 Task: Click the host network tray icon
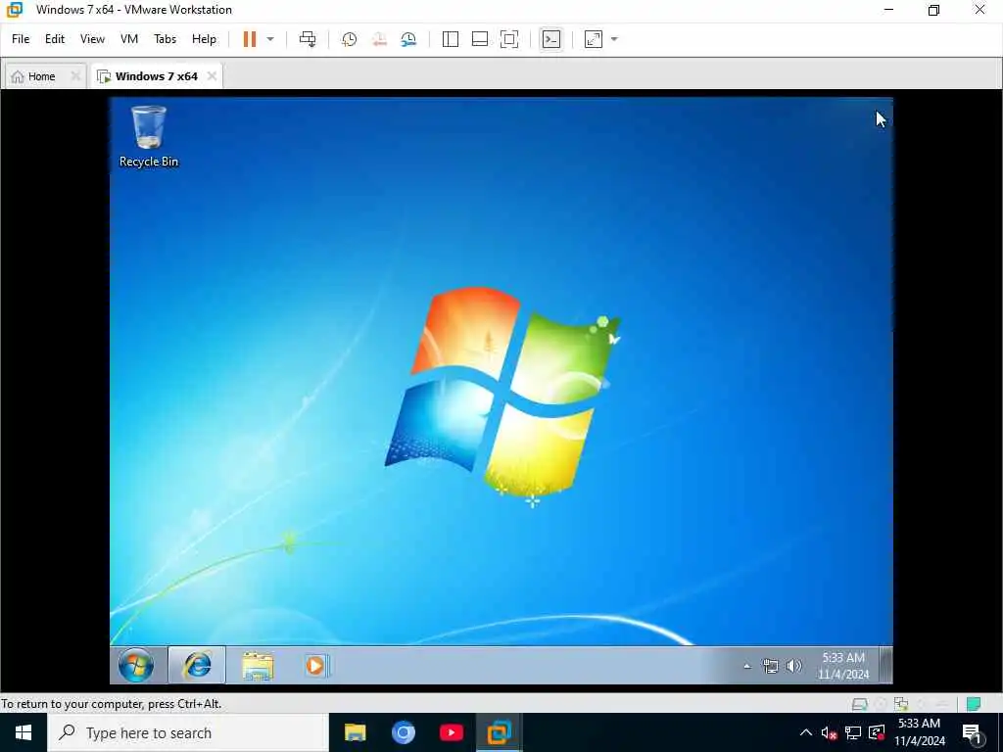point(853,732)
